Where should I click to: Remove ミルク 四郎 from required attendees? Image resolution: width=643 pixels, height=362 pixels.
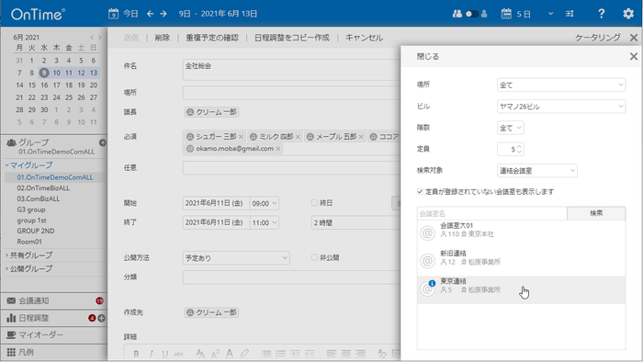tap(299, 137)
